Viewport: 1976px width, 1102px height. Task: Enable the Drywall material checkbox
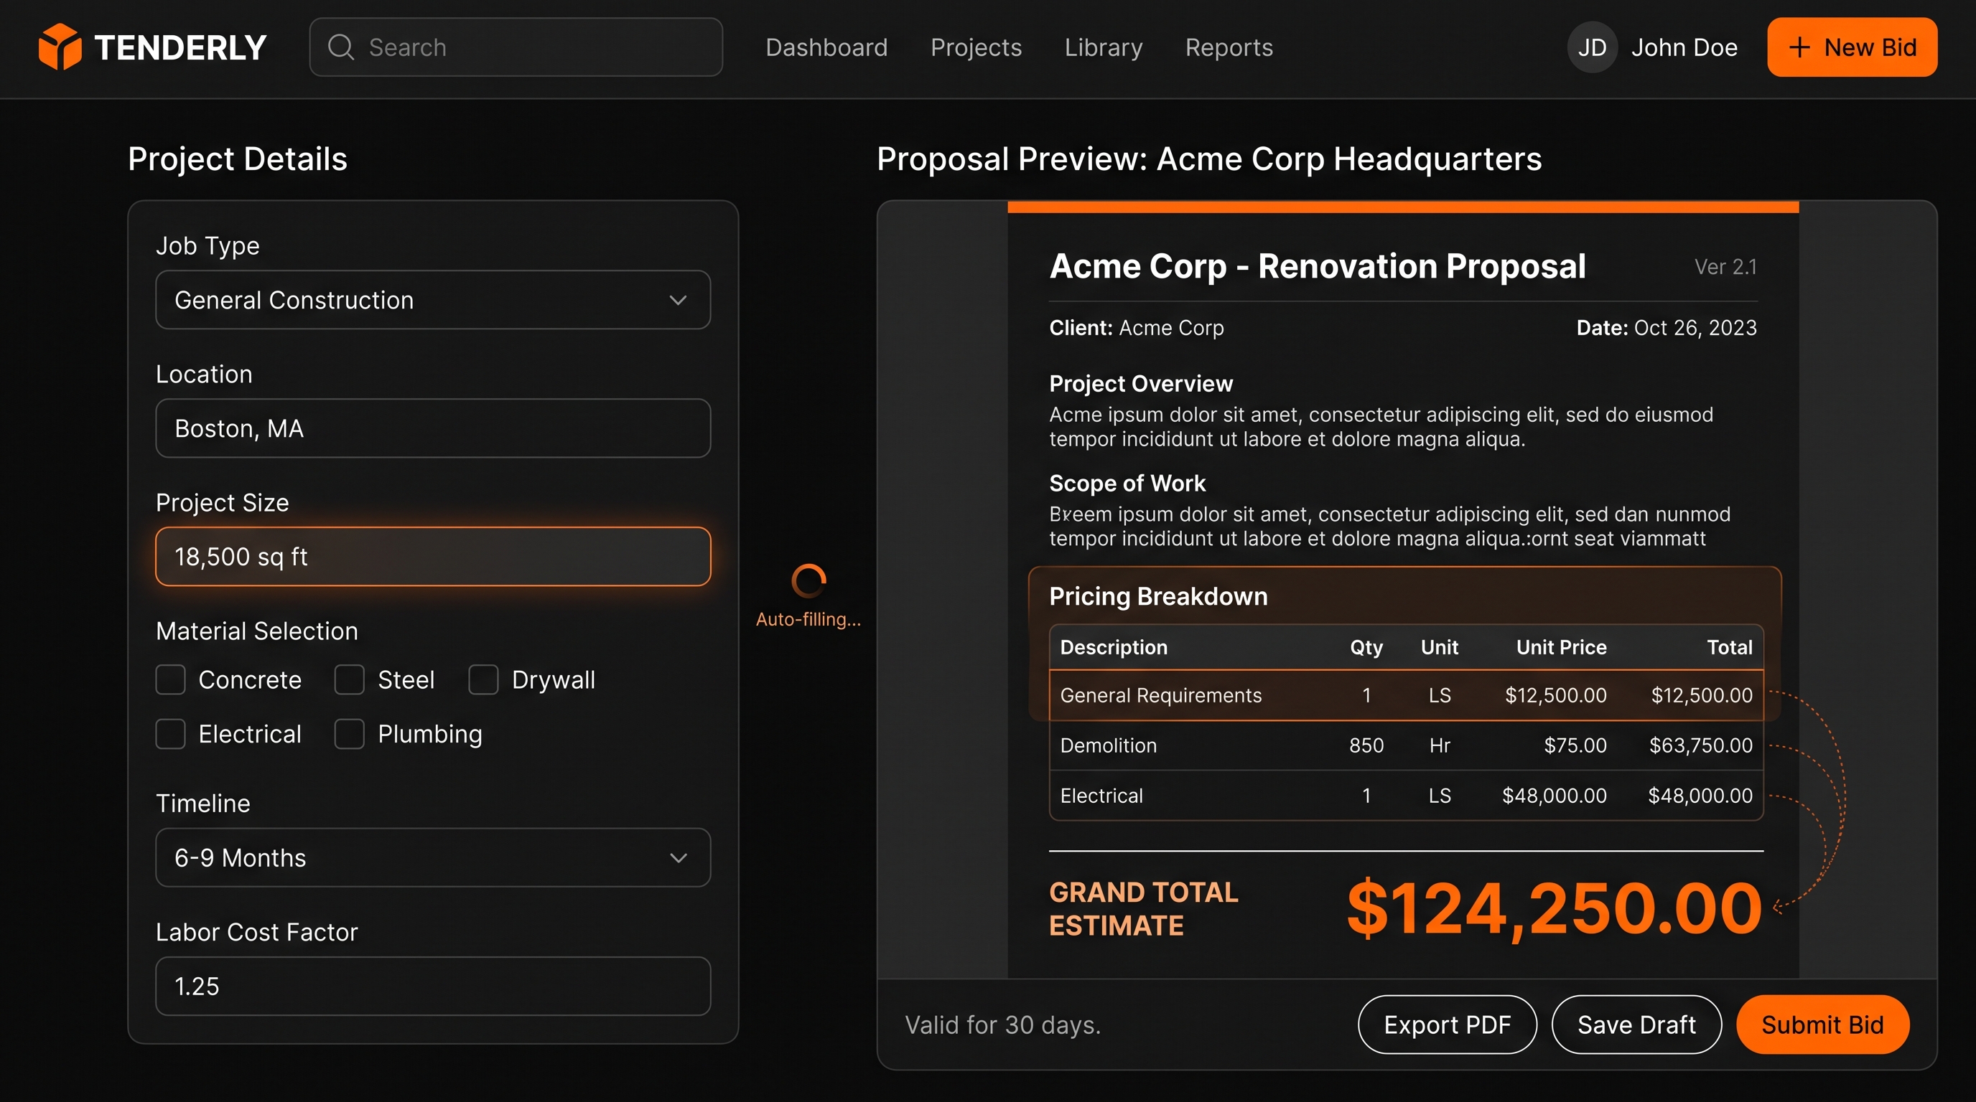pyautogui.click(x=483, y=679)
